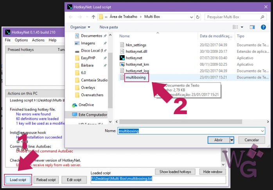Click the Show loaded hotkeys button
The image size is (273, 190).
click(x=175, y=172)
